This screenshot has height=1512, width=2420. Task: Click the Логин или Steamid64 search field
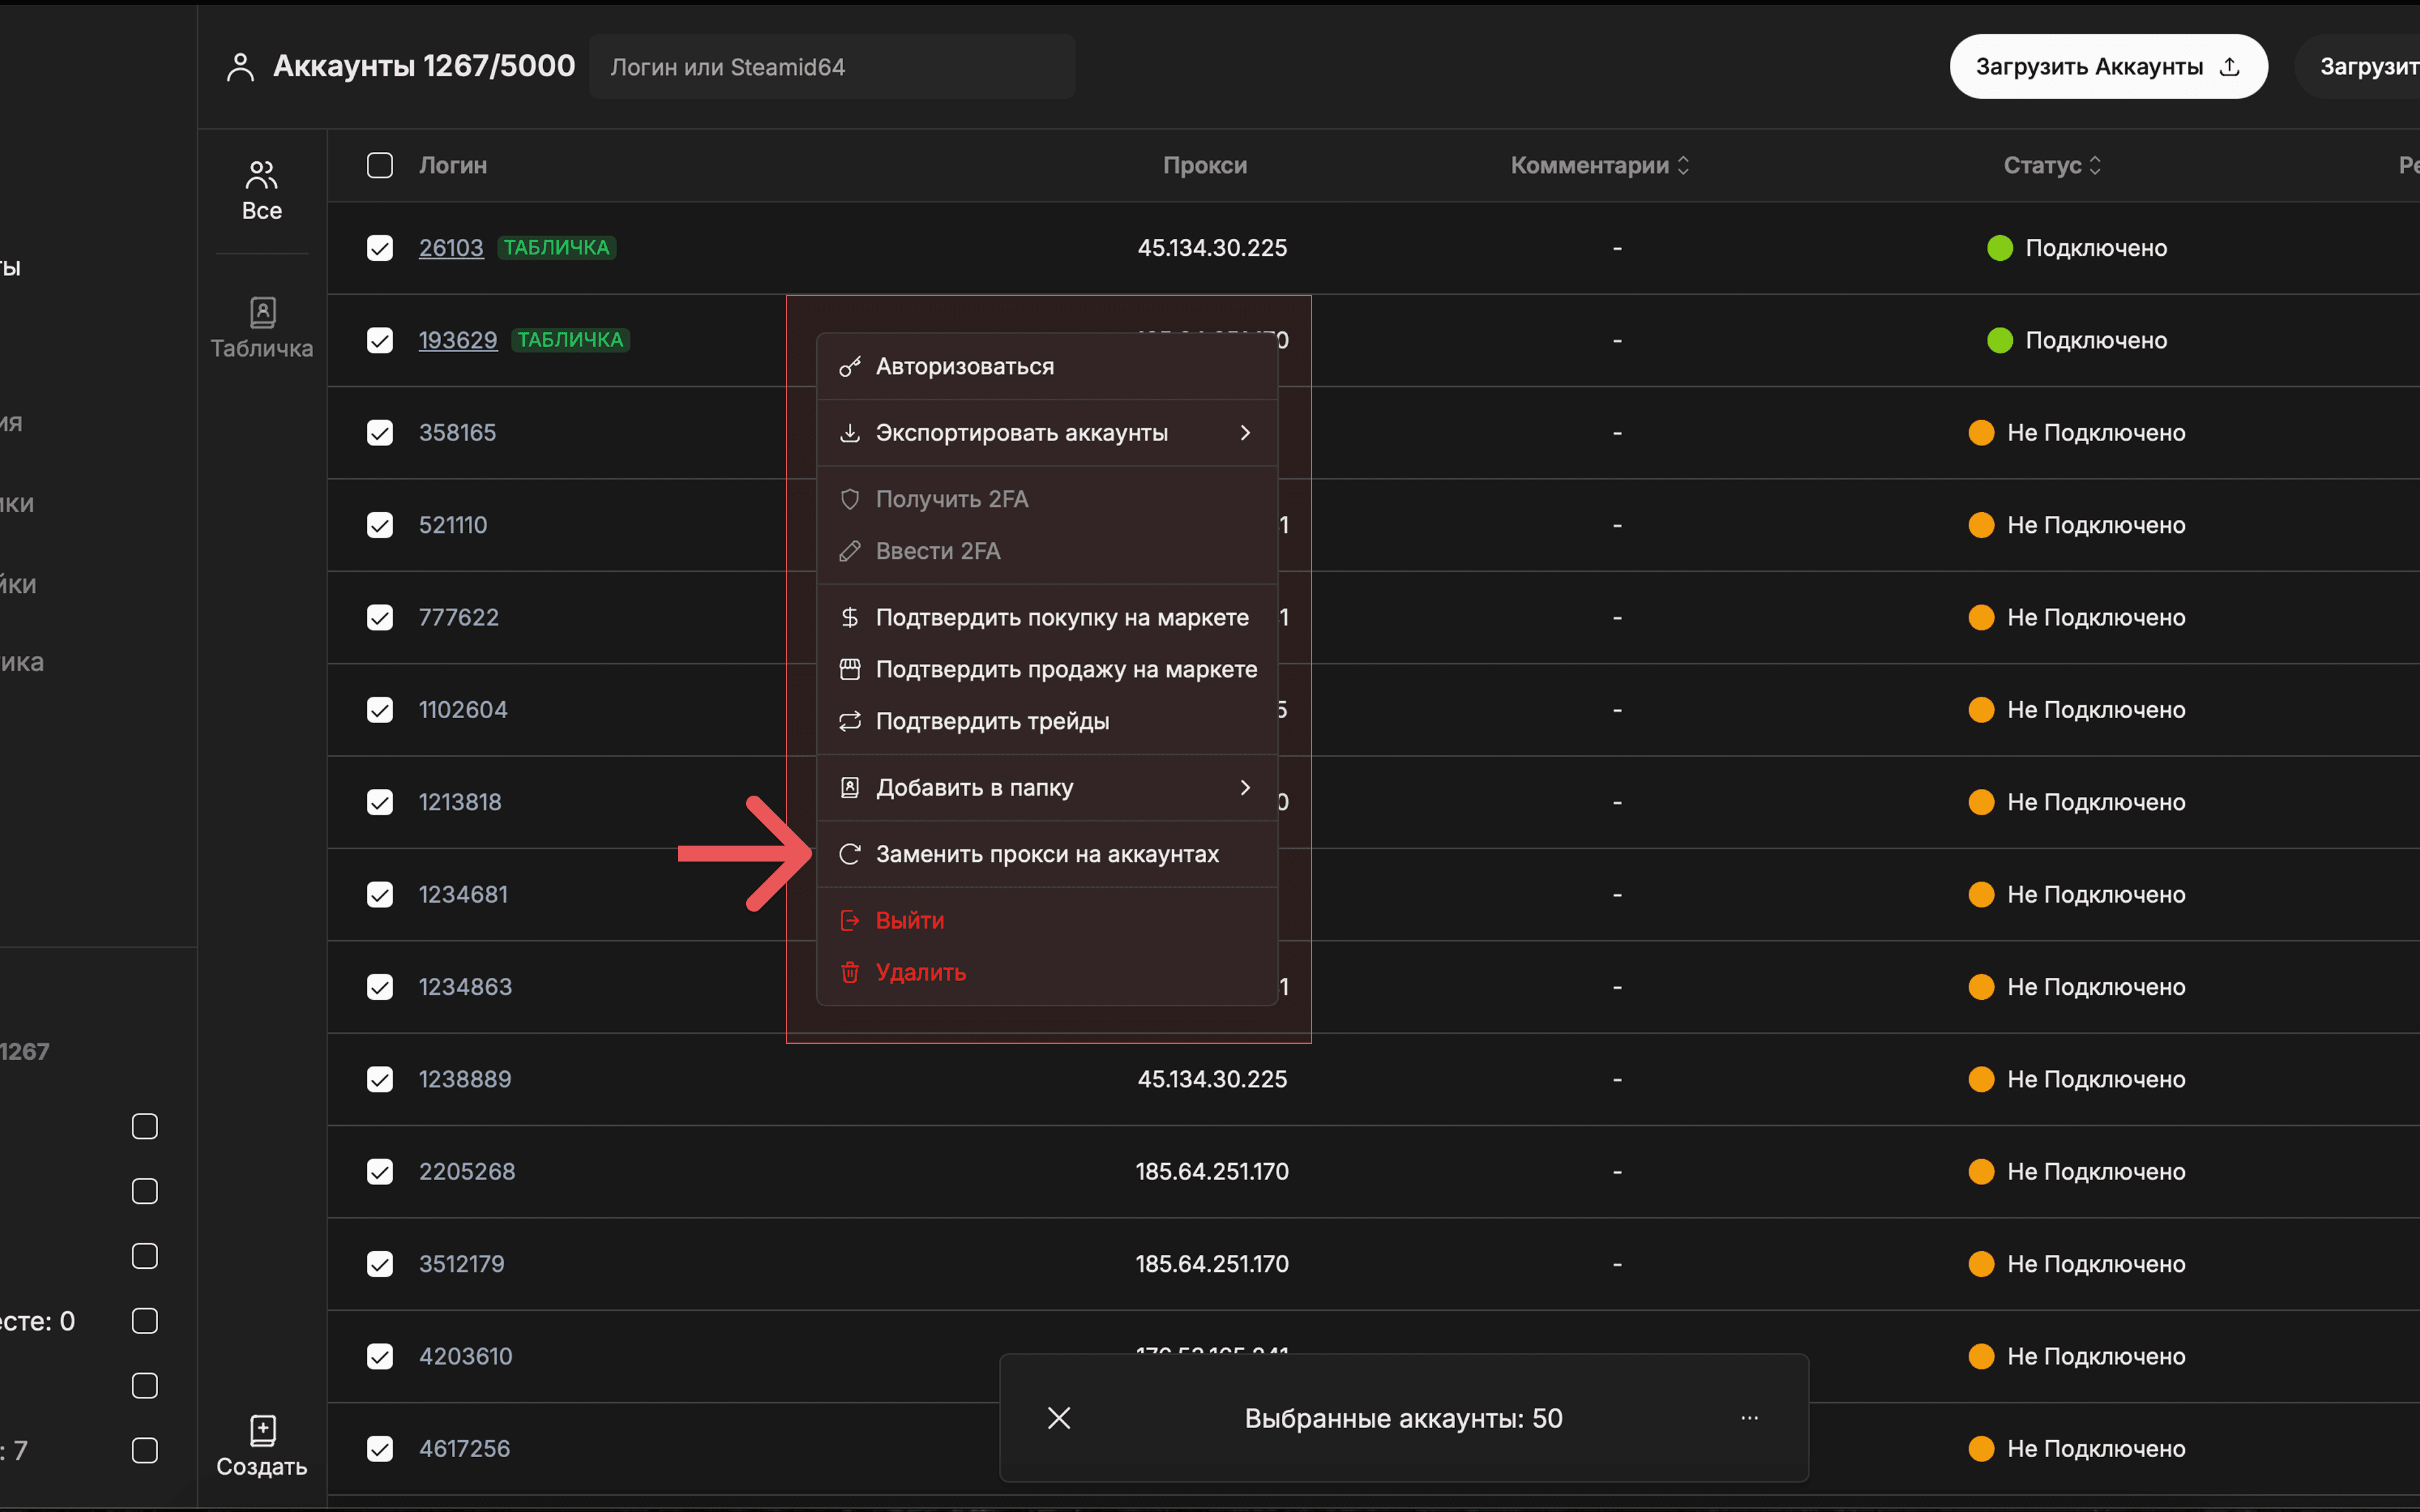(x=832, y=66)
